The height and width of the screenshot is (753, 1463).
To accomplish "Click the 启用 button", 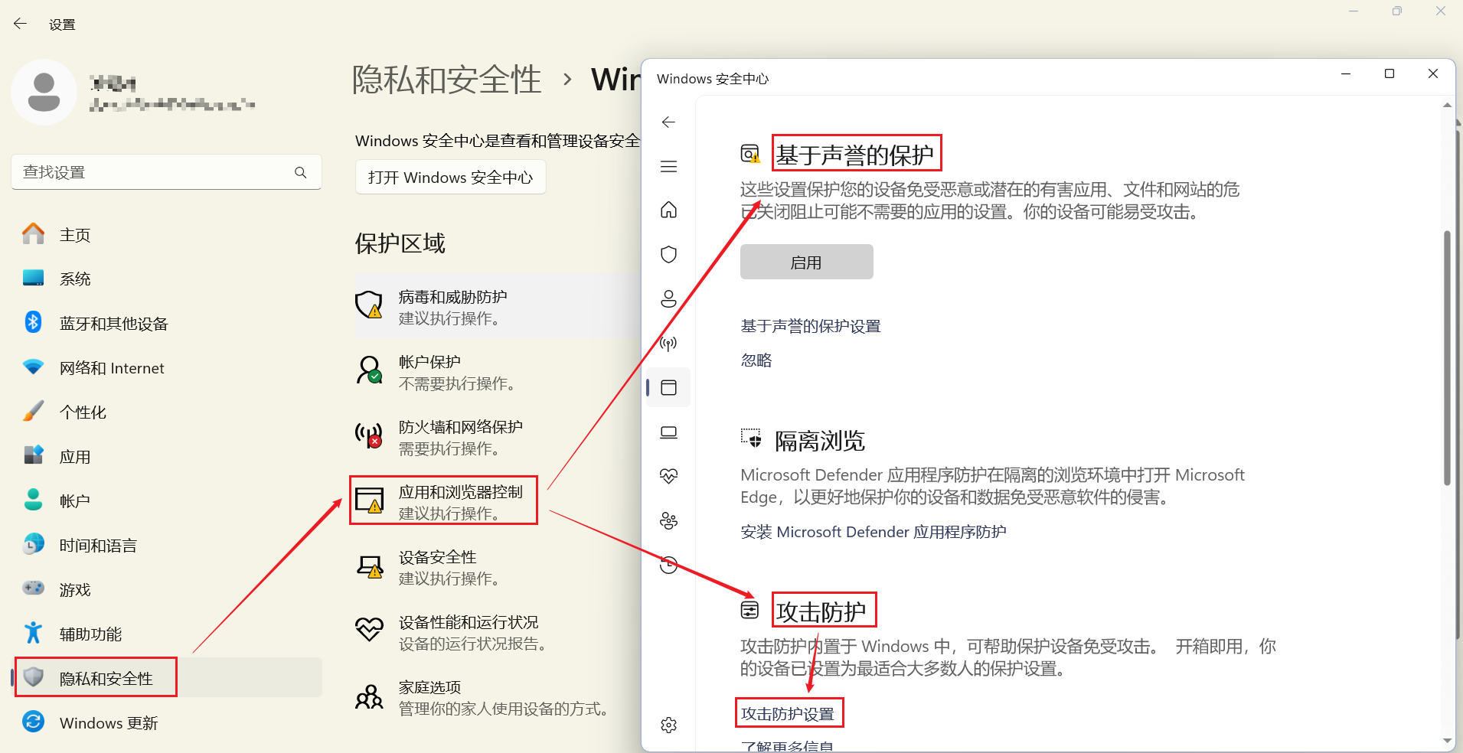I will pos(806,262).
